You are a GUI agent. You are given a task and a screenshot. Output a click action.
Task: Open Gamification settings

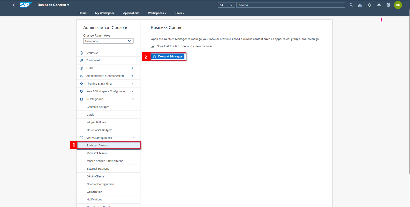[x=108, y=192]
